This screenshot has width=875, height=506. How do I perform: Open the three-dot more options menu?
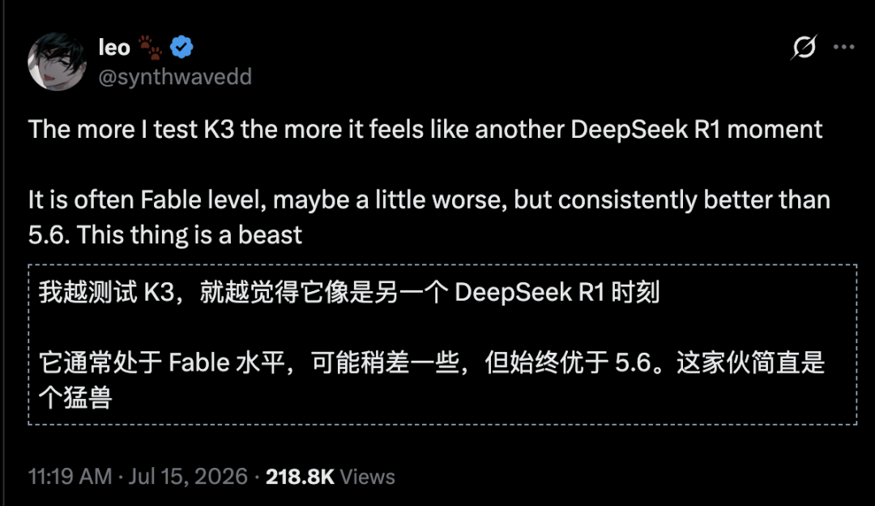(843, 47)
